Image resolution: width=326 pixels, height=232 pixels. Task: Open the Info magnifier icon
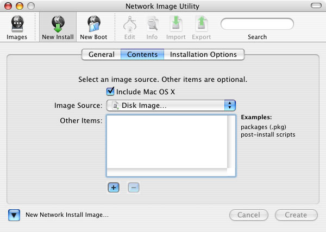152,24
